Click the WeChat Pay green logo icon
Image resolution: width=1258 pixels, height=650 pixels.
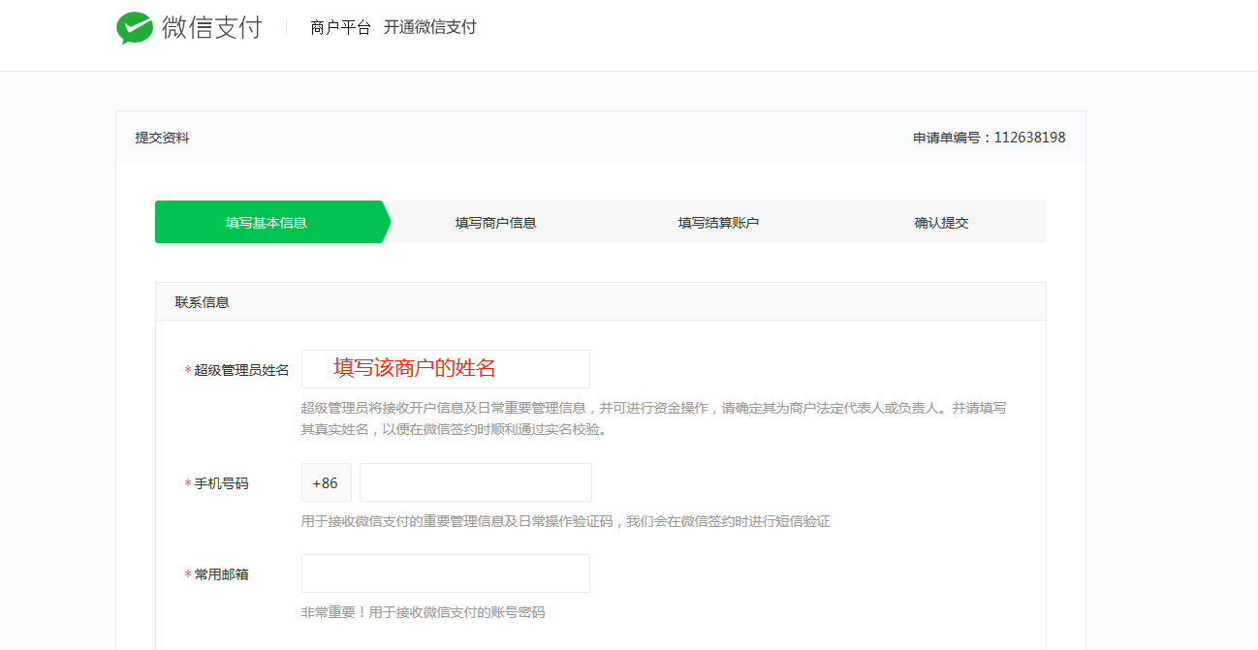click(x=135, y=28)
